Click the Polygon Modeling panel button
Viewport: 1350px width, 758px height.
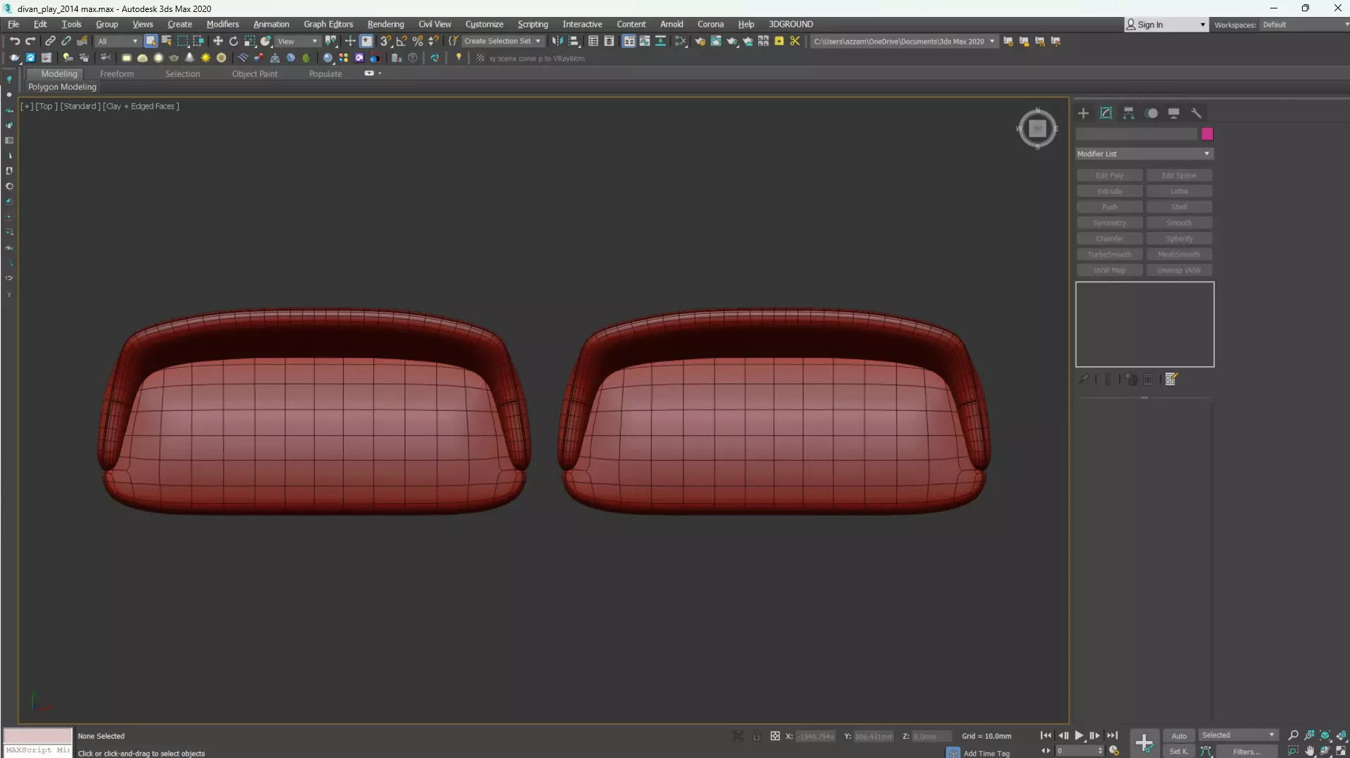point(62,87)
